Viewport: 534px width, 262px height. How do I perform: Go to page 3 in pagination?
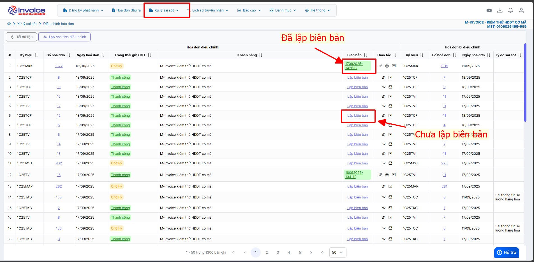(x=278, y=252)
